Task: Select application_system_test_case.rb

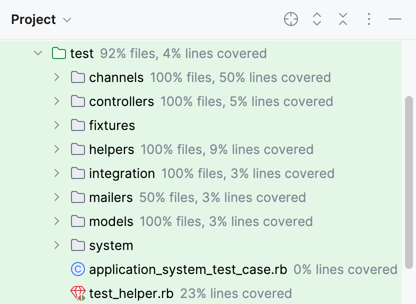Action: pyautogui.click(x=188, y=269)
